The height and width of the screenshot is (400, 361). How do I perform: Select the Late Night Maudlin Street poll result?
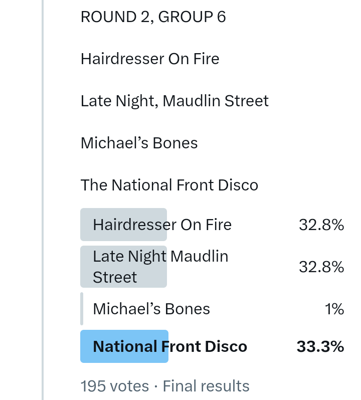coord(160,267)
